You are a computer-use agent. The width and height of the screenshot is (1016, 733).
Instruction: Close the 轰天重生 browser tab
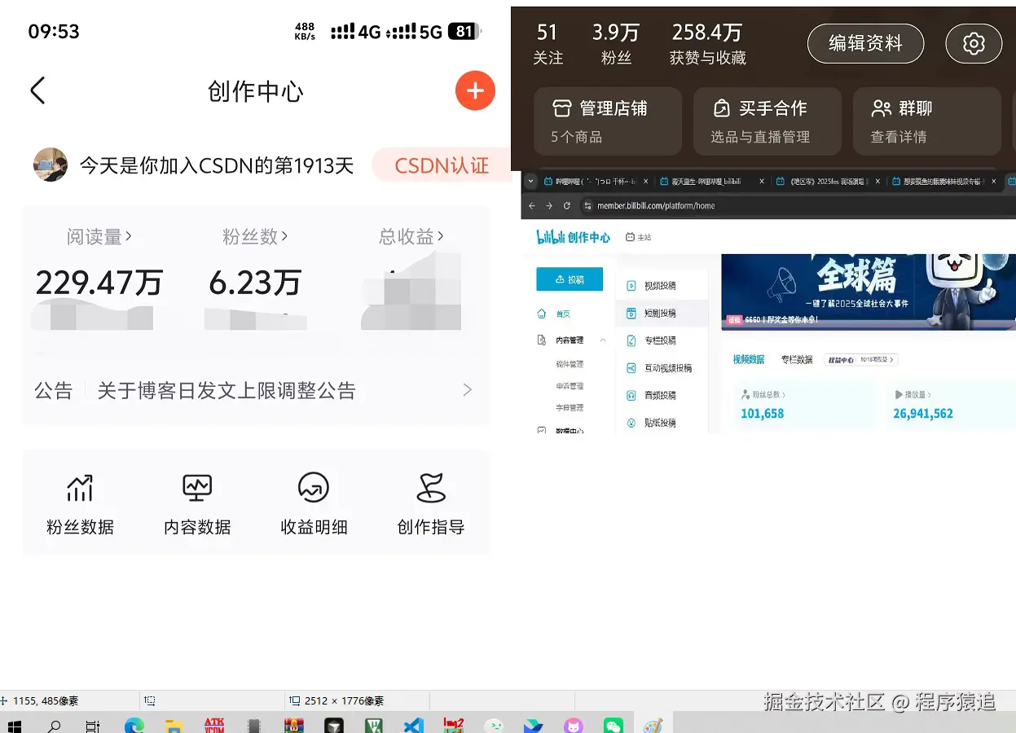[761, 182]
